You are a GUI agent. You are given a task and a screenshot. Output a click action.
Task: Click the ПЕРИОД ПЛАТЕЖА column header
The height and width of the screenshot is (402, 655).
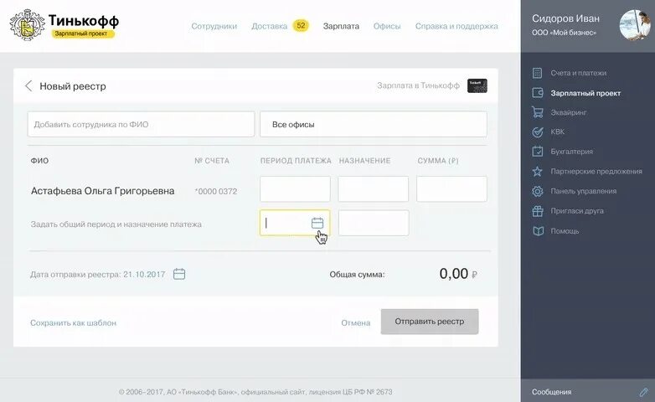pyautogui.click(x=296, y=161)
